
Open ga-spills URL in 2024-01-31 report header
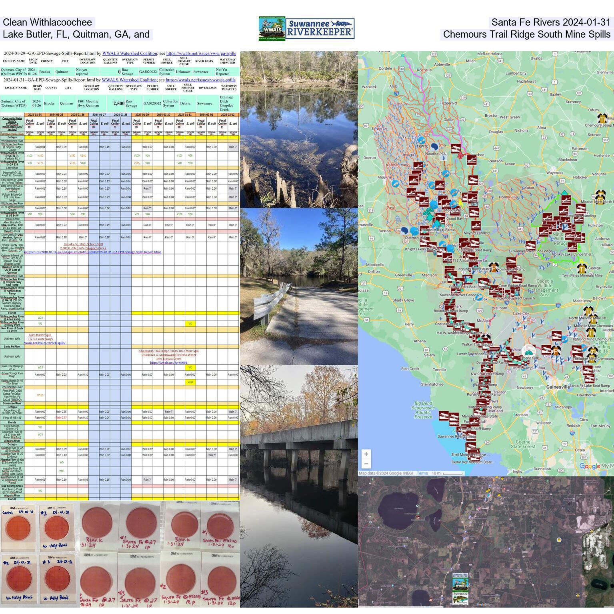coord(200,80)
